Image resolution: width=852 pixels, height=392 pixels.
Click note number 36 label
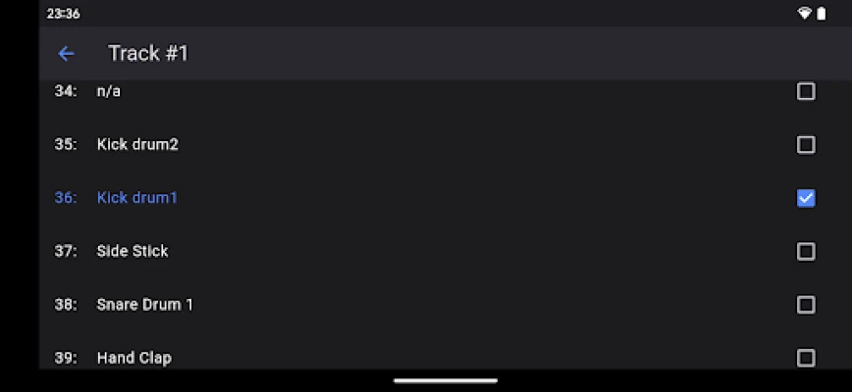[x=65, y=198]
